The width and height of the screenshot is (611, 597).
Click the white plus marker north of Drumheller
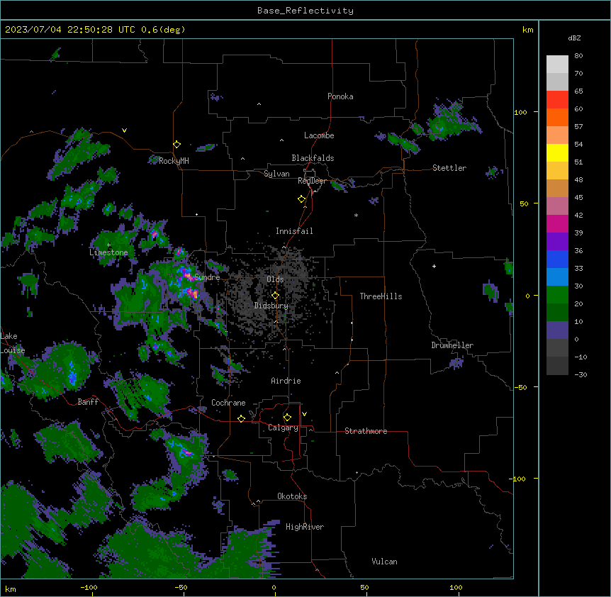434,266
